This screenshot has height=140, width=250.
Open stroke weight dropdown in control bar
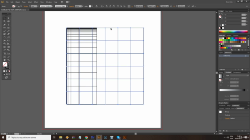pos(38,6)
